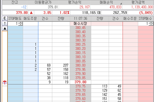Increase the STOP매수 quantity spinner

click(x=151, y=23)
